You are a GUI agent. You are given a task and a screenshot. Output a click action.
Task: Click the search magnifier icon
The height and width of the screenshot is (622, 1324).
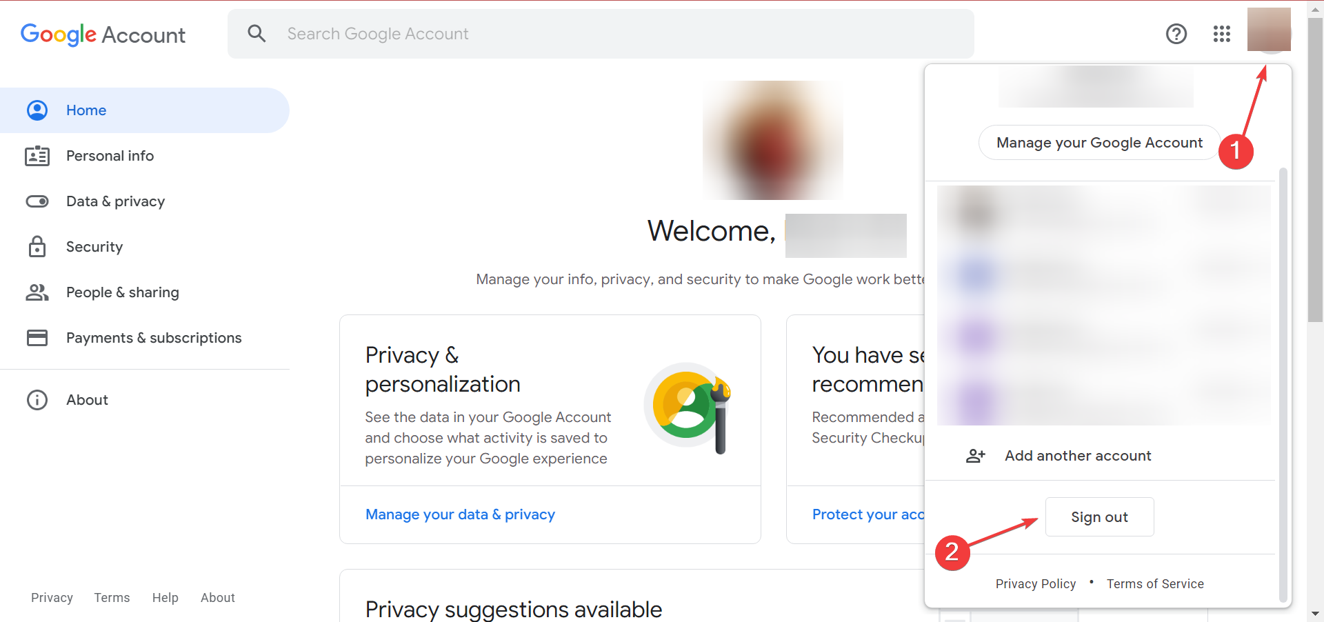pyautogui.click(x=257, y=33)
